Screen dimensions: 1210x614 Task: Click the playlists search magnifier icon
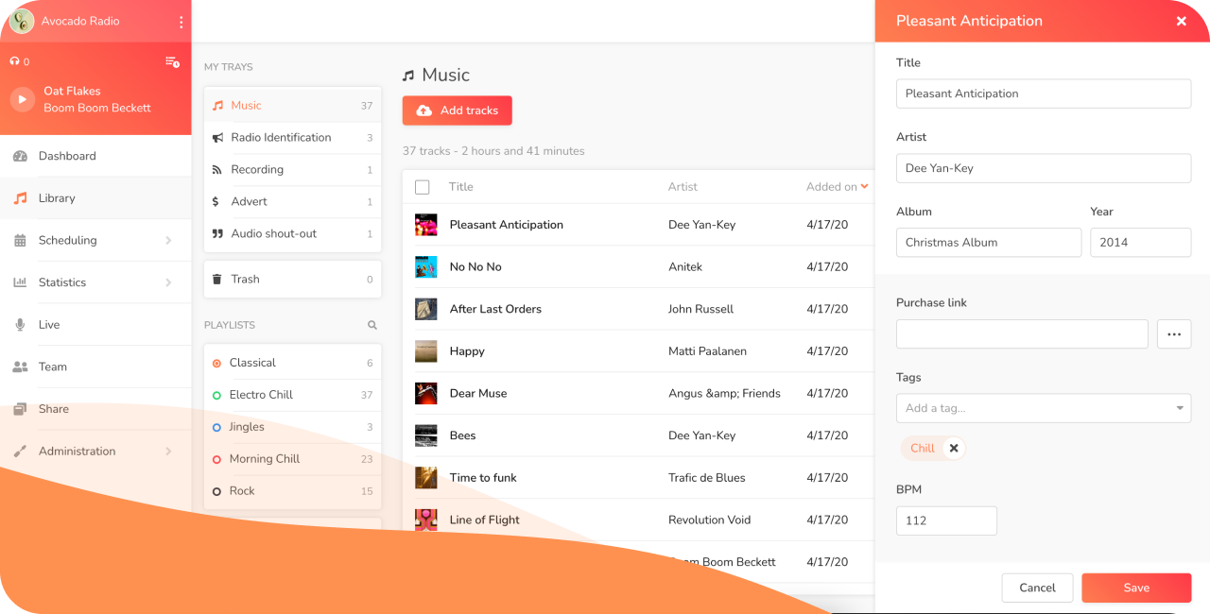pyautogui.click(x=372, y=325)
